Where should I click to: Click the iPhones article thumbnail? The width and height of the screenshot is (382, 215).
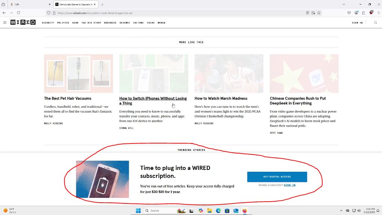pyautogui.click(x=154, y=73)
